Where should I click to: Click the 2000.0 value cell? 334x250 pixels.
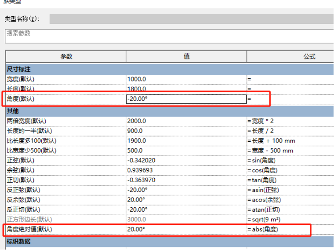pos(186,121)
